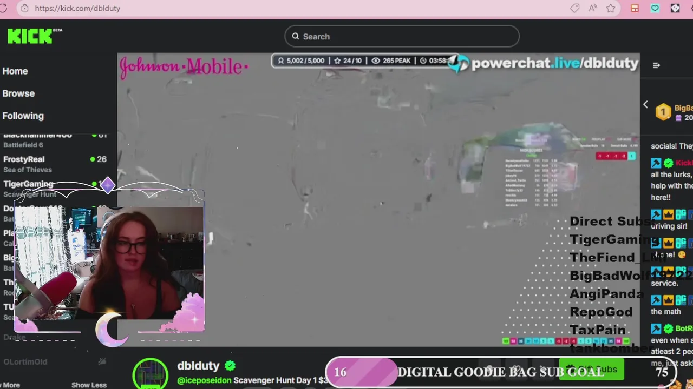
Task: Click the moderator hammer badge by KickBot message
Action: pyautogui.click(x=656, y=163)
